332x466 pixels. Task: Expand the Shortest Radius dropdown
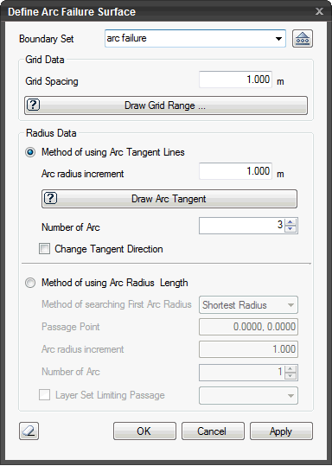point(248,305)
